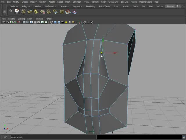Click the first curved-line shelf icon
The height and width of the screenshot is (140, 186).
tap(10, 11)
